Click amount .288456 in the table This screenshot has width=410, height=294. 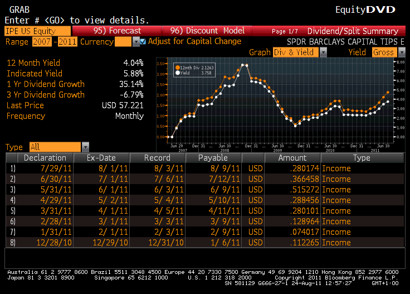click(x=305, y=200)
